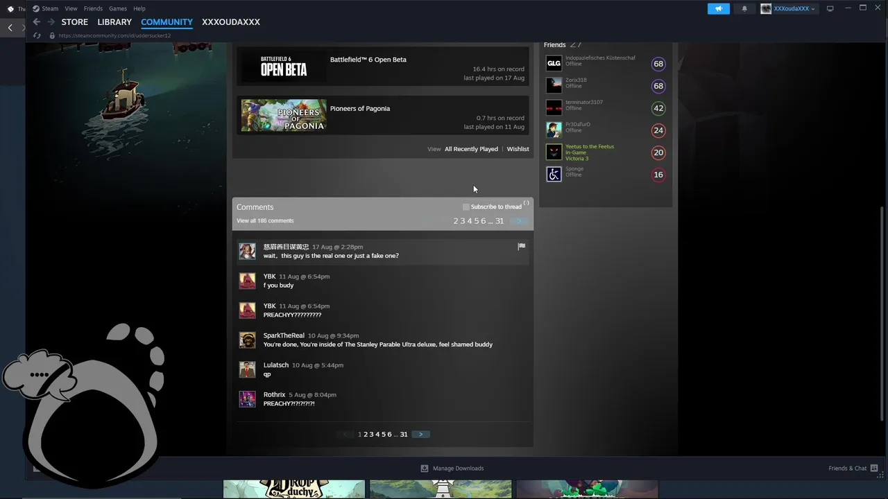Open the notifications bell

pyautogui.click(x=744, y=8)
